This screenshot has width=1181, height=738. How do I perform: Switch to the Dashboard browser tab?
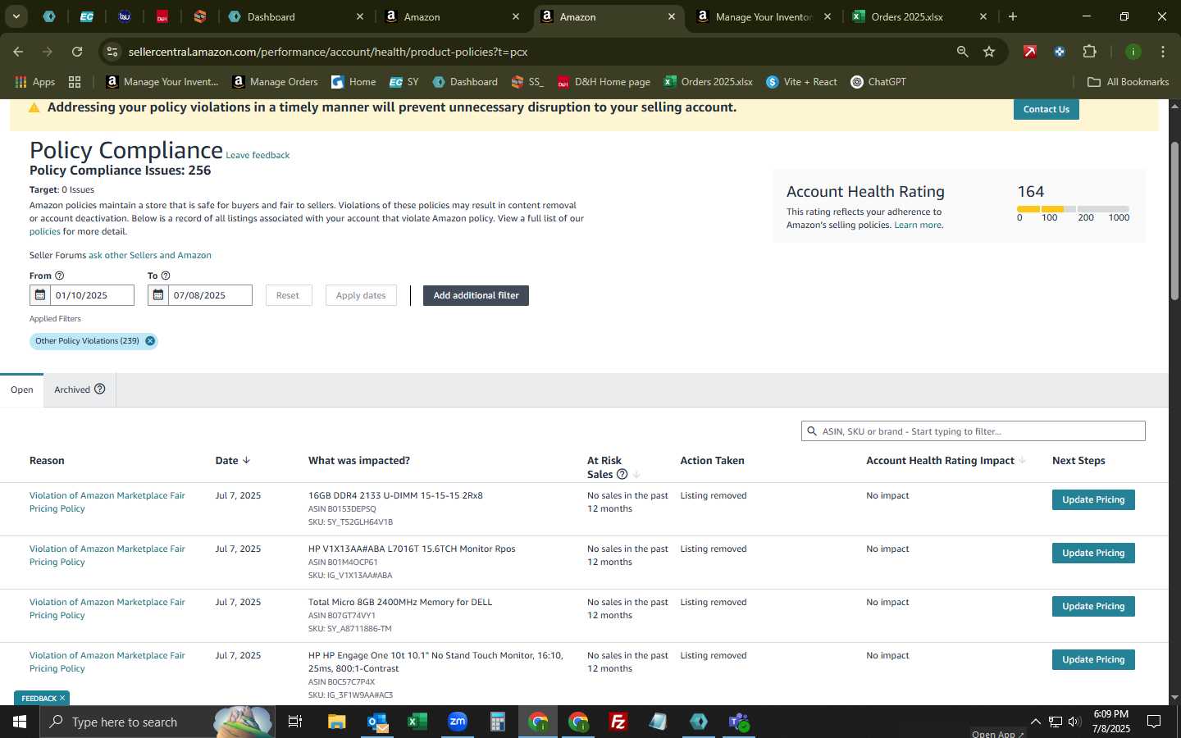(x=296, y=16)
